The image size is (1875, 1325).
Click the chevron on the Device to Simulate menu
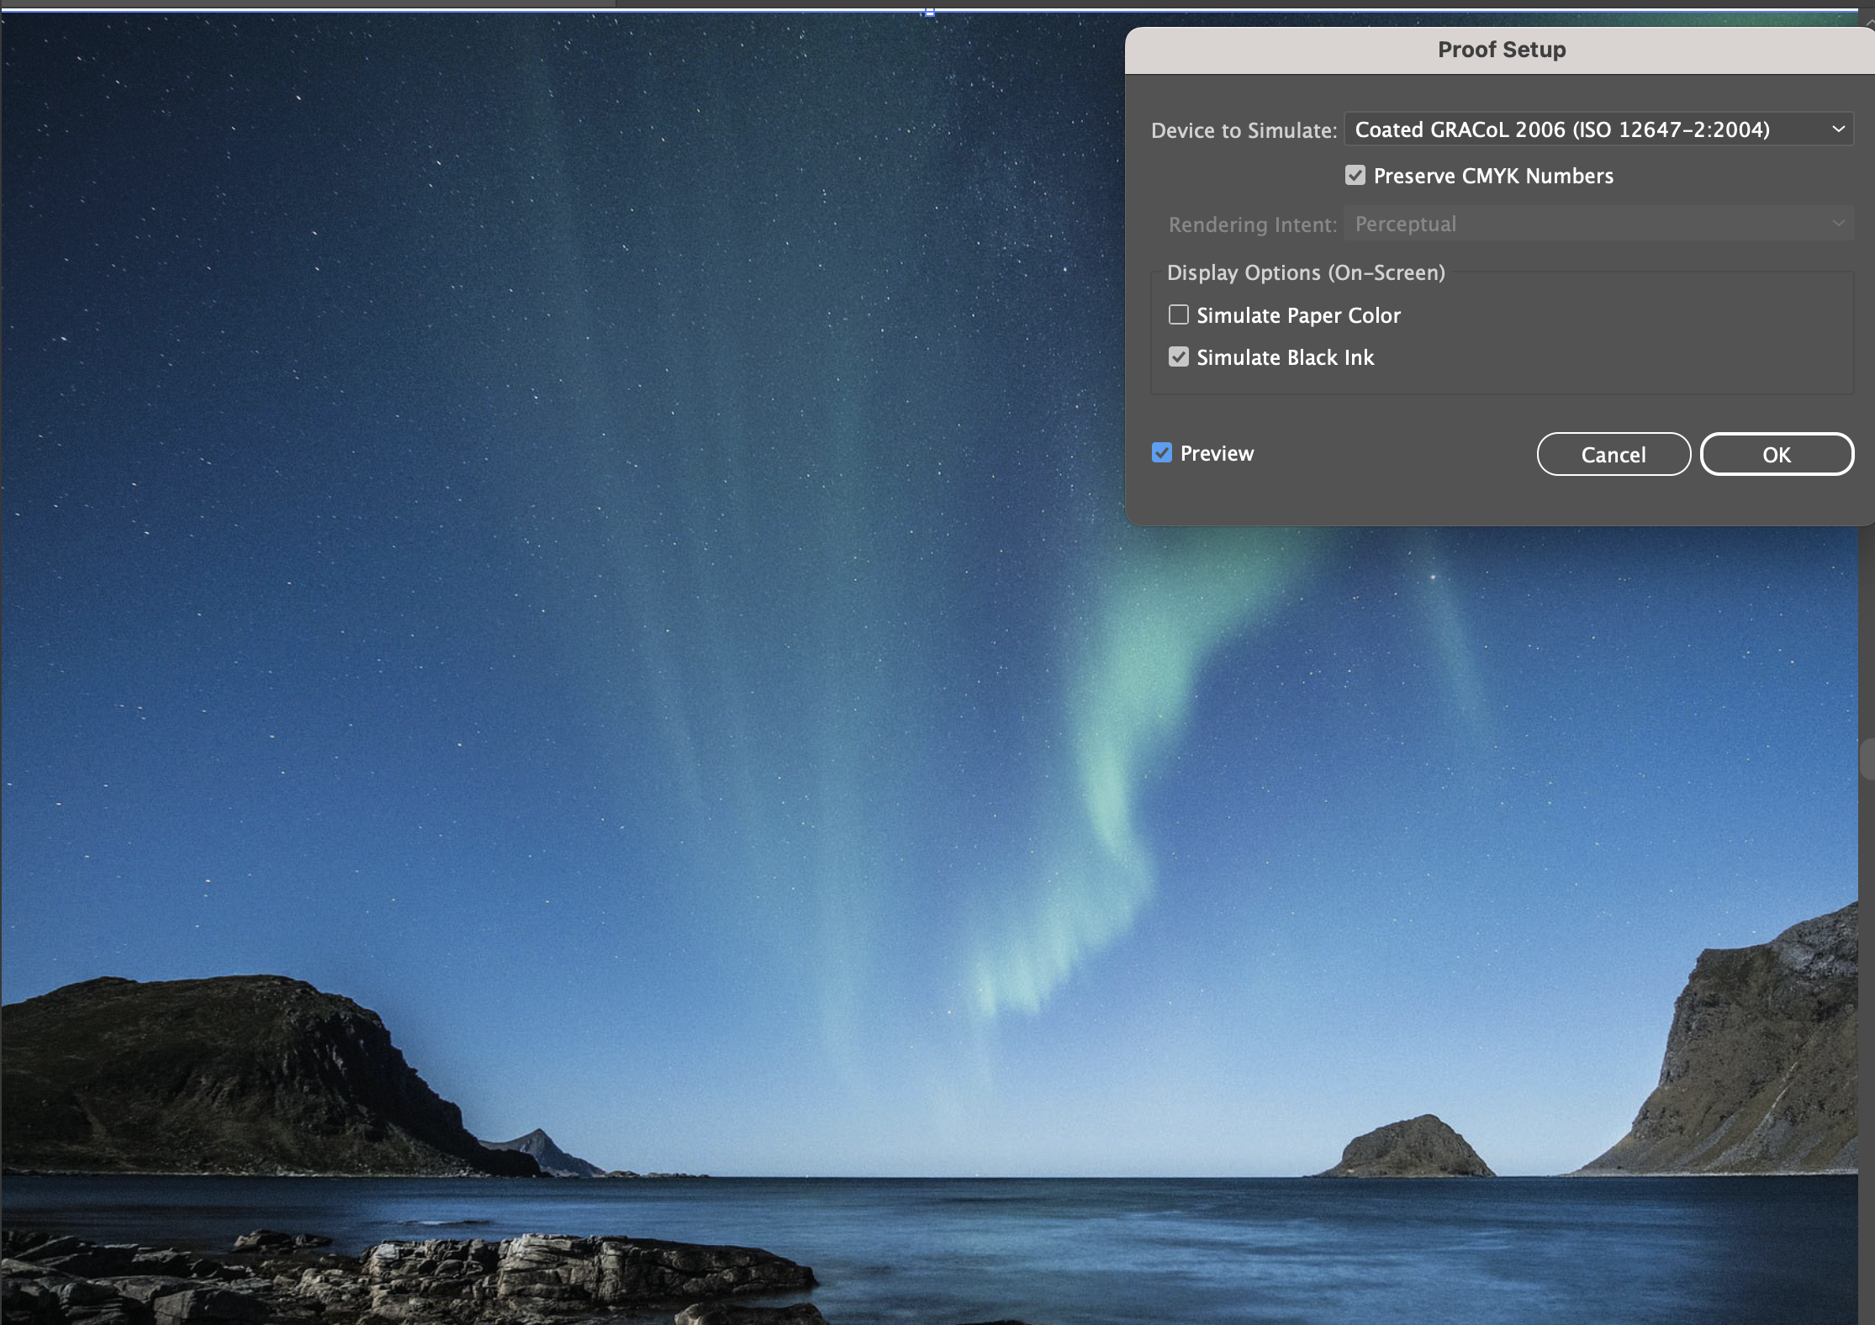tap(1838, 129)
